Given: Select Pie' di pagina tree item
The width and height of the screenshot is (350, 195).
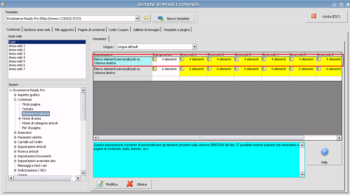Looking at the screenshot, I should (31, 128).
